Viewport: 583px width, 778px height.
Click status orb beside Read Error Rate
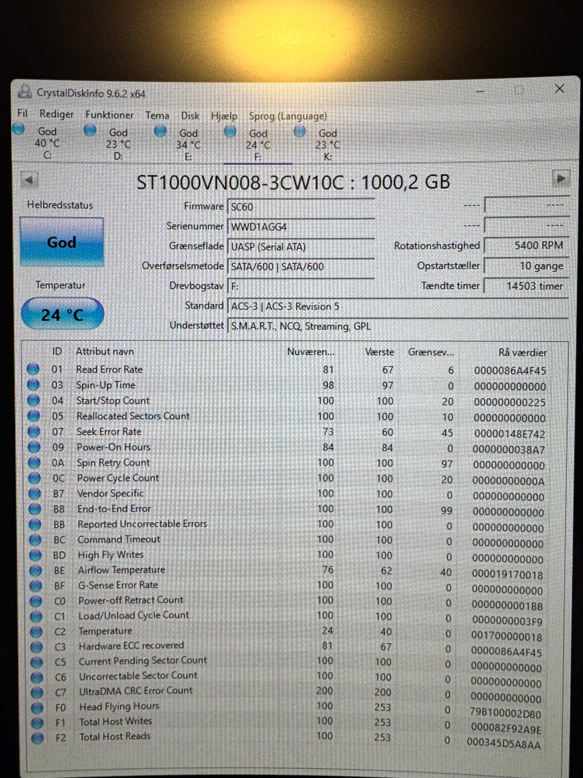tap(33, 369)
